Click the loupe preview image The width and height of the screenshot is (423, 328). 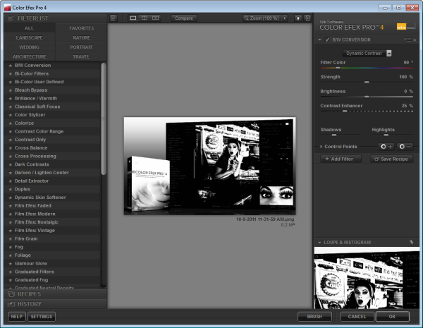point(367,278)
